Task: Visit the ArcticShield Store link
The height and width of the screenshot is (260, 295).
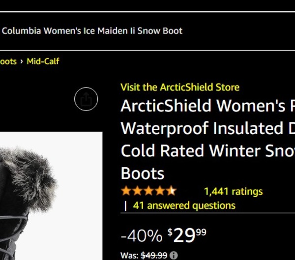Action: 180,87
